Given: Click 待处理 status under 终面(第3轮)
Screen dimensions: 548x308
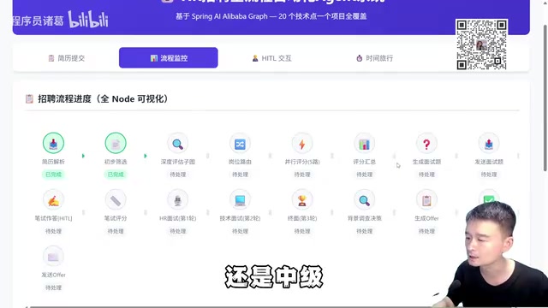Looking at the screenshot, I should point(302,231).
